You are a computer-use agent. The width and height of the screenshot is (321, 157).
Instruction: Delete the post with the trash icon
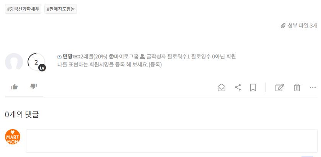click(297, 87)
